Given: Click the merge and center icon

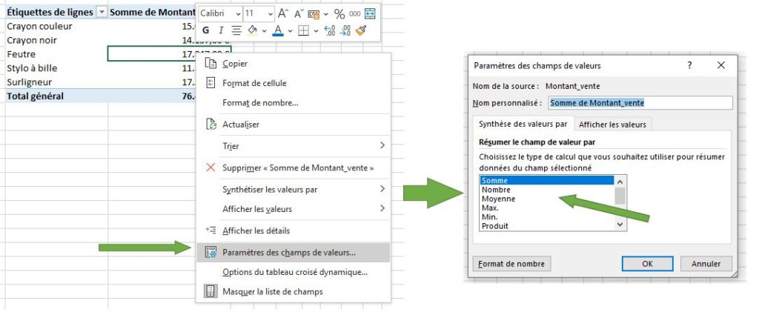Looking at the screenshot, I should click(370, 13).
